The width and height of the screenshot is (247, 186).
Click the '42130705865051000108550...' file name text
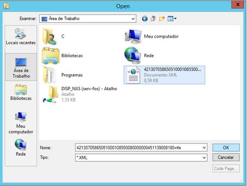tap(173, 69)
